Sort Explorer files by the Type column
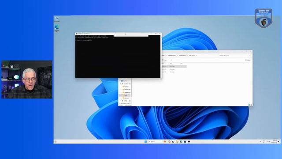 tap(171, 64)
